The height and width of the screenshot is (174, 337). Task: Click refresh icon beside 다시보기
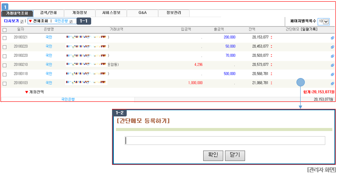(x=22, y=21)
